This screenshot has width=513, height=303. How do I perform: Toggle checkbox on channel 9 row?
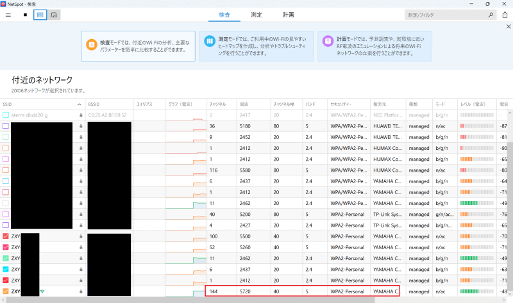coord(6,137)
